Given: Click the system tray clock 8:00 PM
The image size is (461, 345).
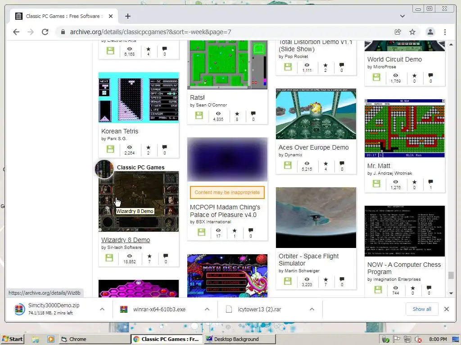Looking at the screenshot, I should coord(438,339).
